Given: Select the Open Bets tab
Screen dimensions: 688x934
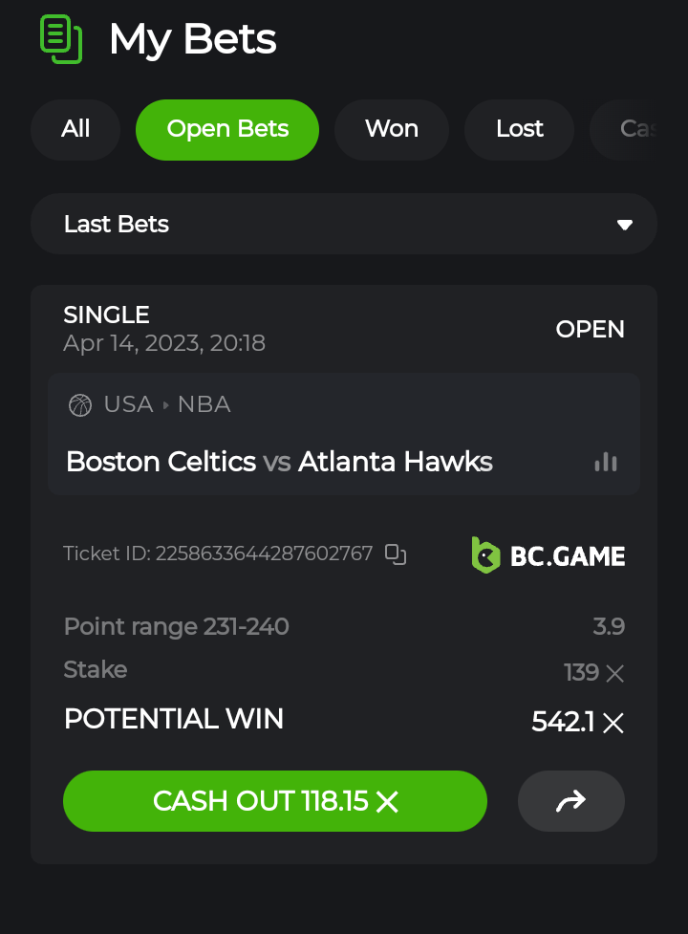Looking at the screenshot, I should coord(227,129).
